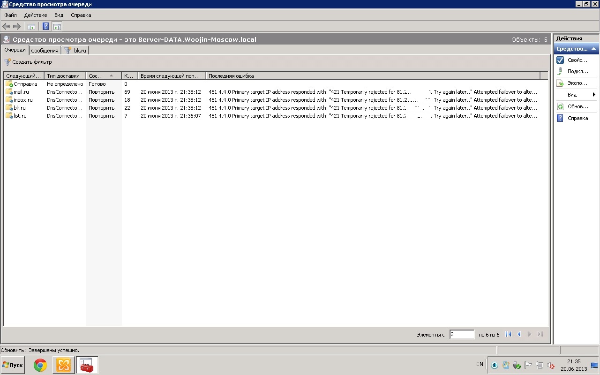The image size is (600, 375).
Task: Click the Forward arrow in the toolbar
Action: click(17, 27)
